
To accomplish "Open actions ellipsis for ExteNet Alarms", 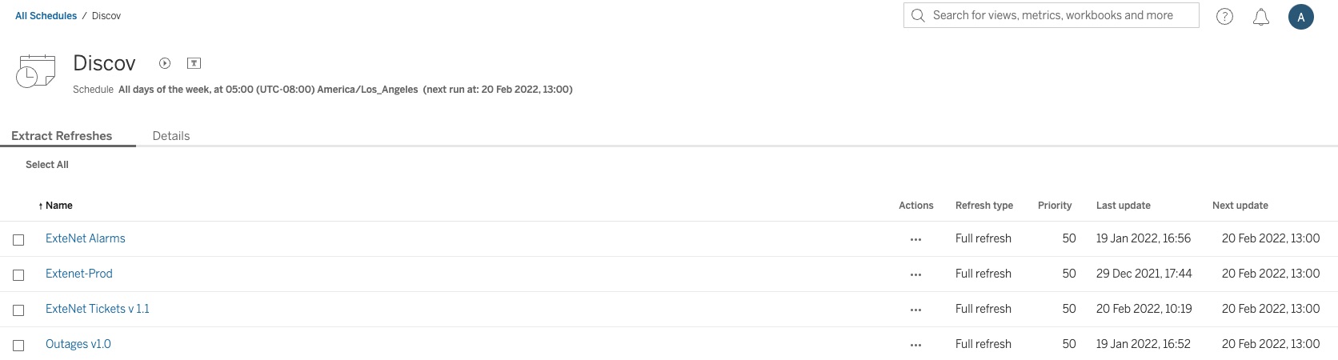I will coord(915,239).
